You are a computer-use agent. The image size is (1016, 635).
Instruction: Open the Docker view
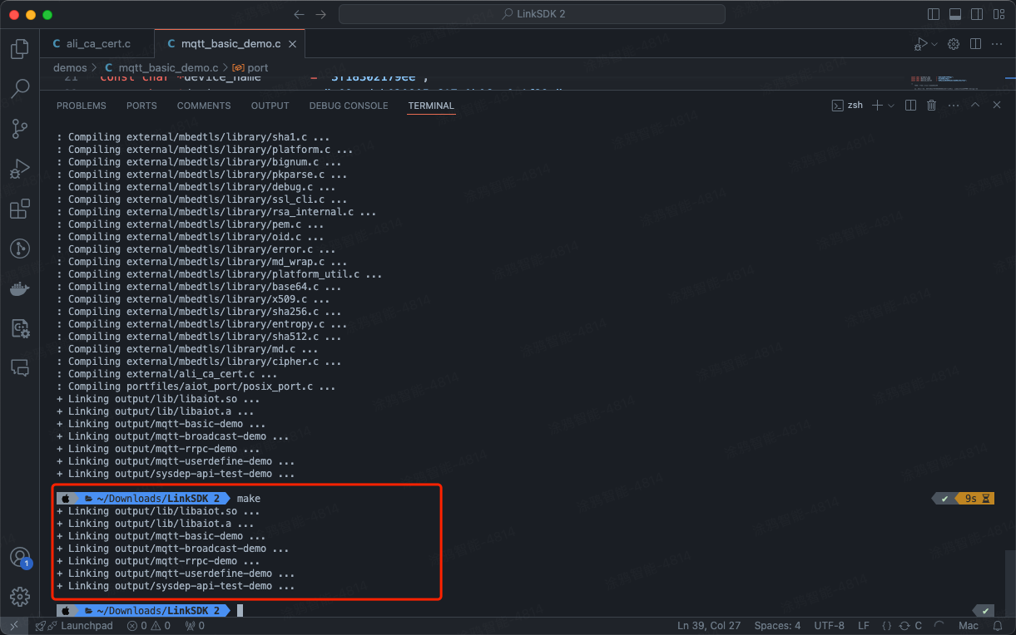point(20,288)
